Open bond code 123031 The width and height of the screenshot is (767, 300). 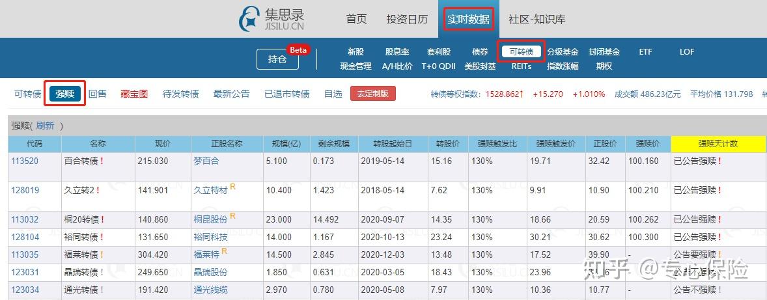[25, 272]
